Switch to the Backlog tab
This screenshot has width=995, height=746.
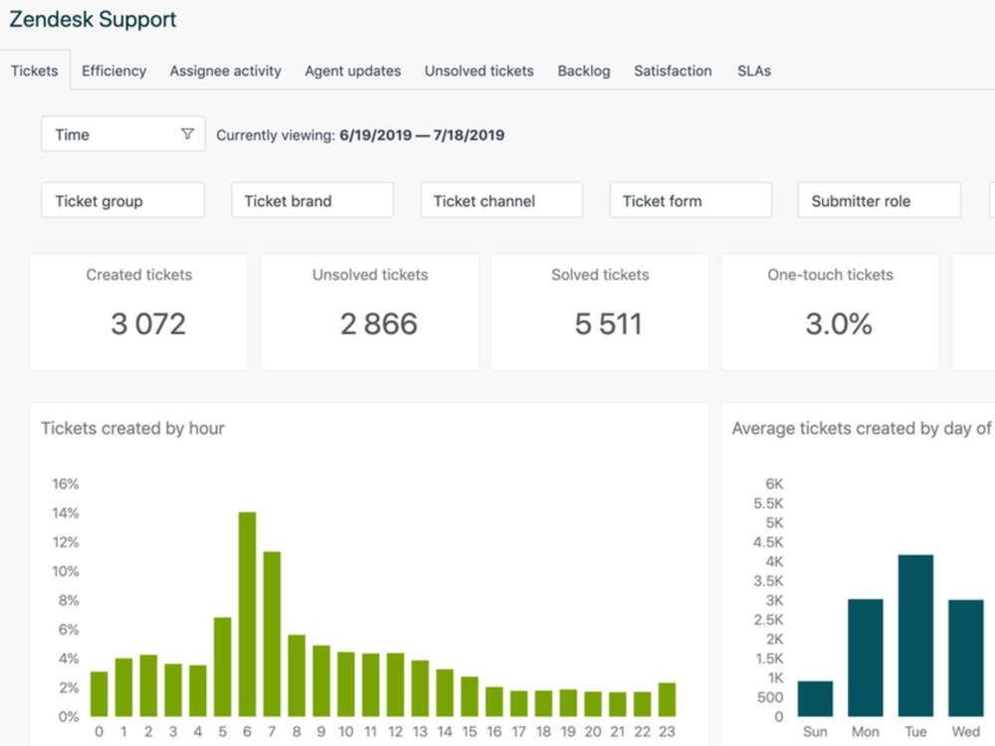pyautogui.click(x=584, y=71)
